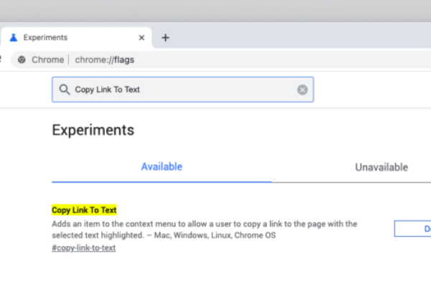Open the #copy-link-to-text anchor link
This screenshot has width=431, height=287.
(83, 248)
